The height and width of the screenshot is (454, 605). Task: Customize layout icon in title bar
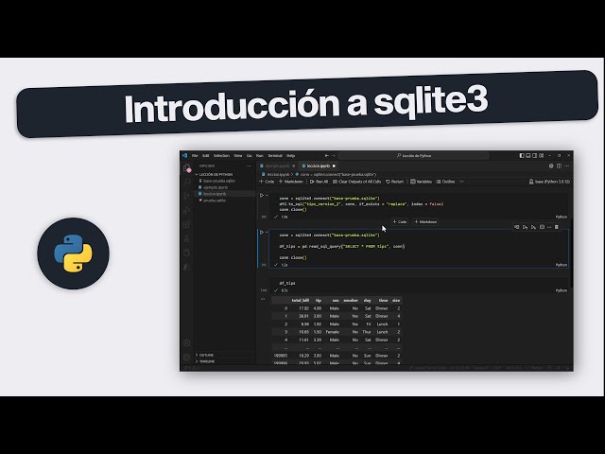pyautogui.click(x=542, y=155)
